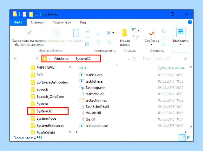This screenshot has width=203, height=151.
Task: Open delete options arrow beside blue X
Action: pos(113,33)
